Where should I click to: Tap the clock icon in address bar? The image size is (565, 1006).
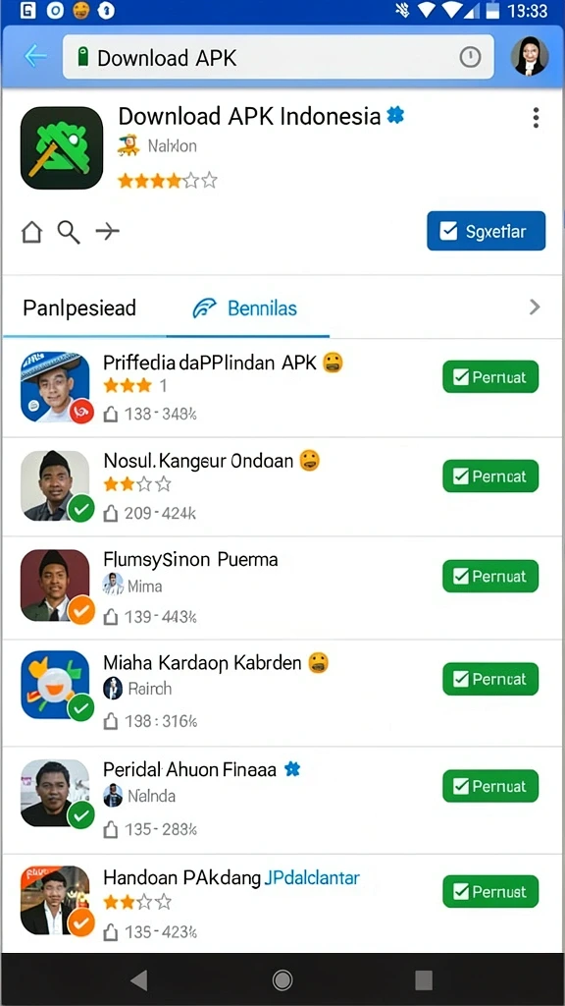tap(470, 57)
